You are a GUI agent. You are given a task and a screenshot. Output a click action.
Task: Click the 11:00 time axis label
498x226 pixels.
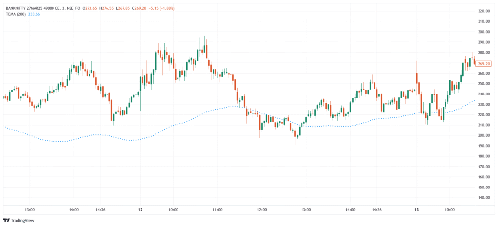tap(217, 210)
